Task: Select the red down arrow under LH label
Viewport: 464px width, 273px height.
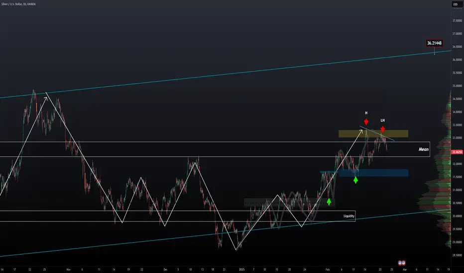Action: pos(383,129)
